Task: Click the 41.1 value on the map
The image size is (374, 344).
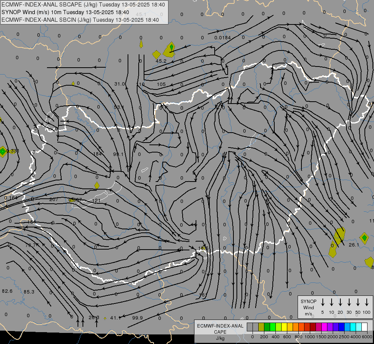Action: [x=116, y=318]
